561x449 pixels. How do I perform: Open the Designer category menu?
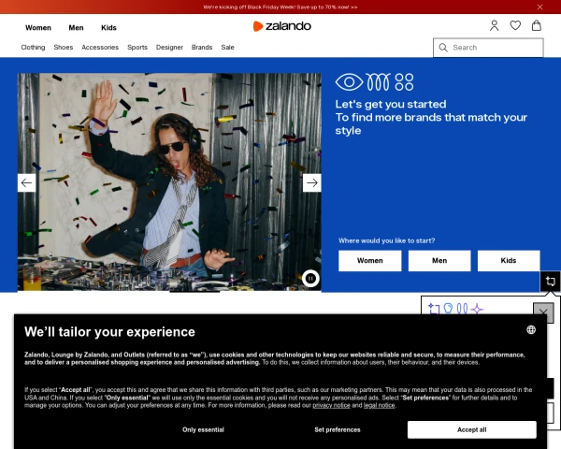coord(169,48)
